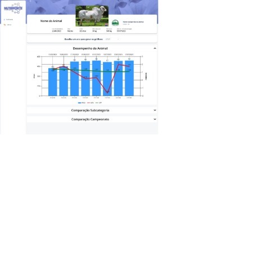
Task: Expand the Comparação Campeonato chevron
Action: click(155, 119)
